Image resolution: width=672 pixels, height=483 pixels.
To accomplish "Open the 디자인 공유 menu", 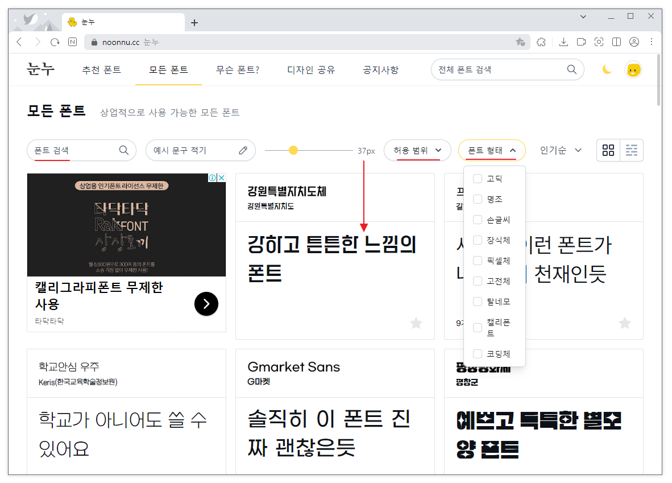I will (x=311, y=69).
